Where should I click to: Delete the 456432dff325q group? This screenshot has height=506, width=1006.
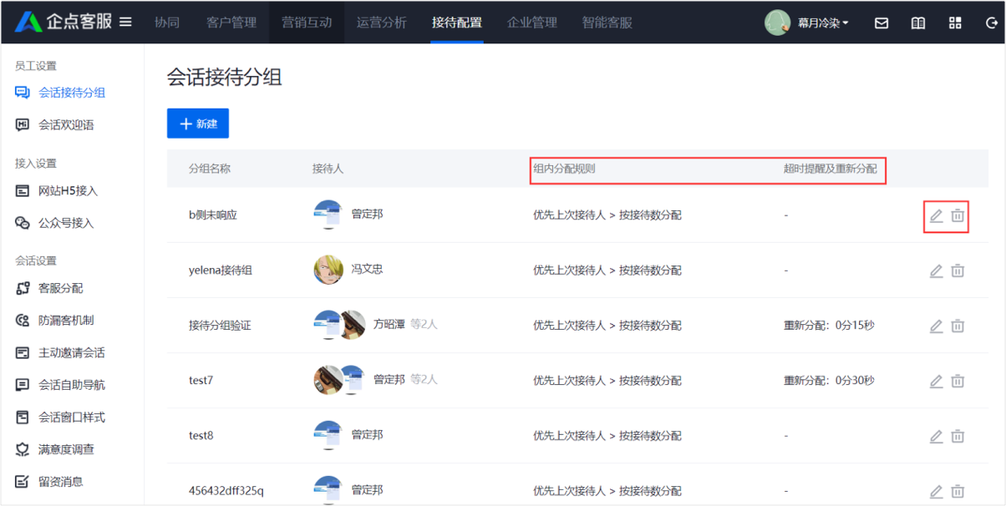click(x=958, y=492)
